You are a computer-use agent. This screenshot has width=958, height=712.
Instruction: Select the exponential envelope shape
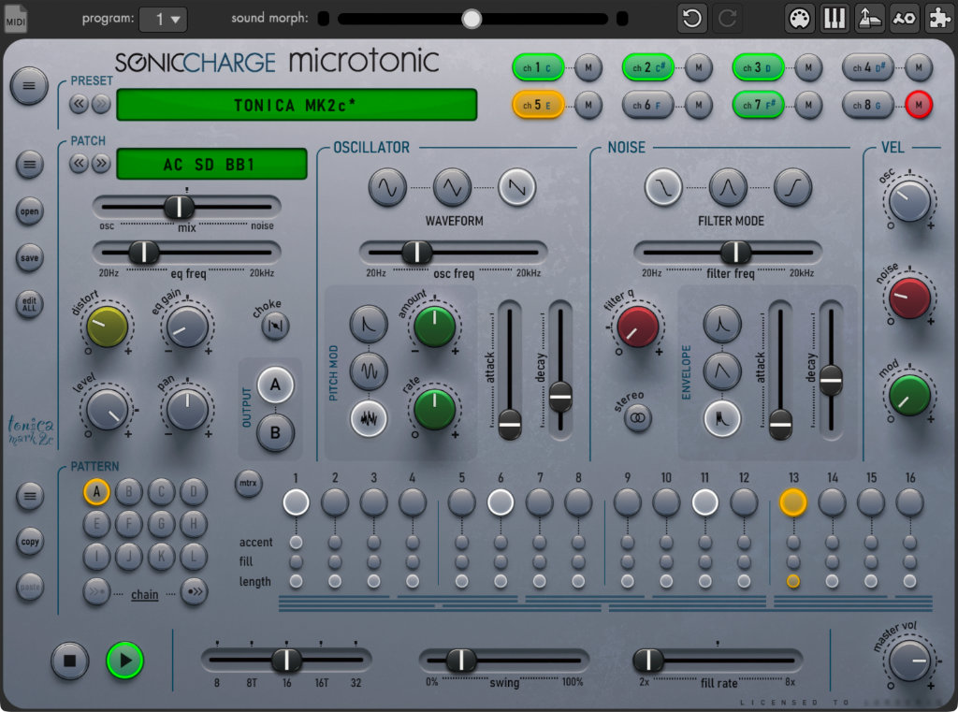pyautogui.click(x=722, y=324)
